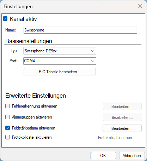Expand the Port combo box showing COM4

[60, 61]
